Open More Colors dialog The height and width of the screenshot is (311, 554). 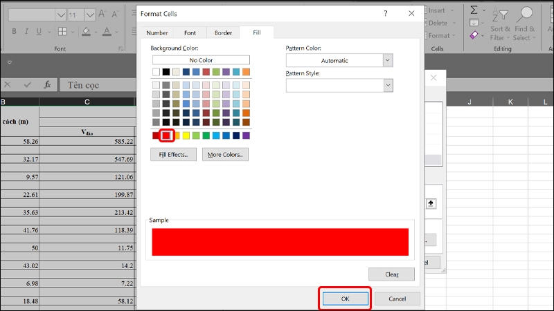[226, 154]
